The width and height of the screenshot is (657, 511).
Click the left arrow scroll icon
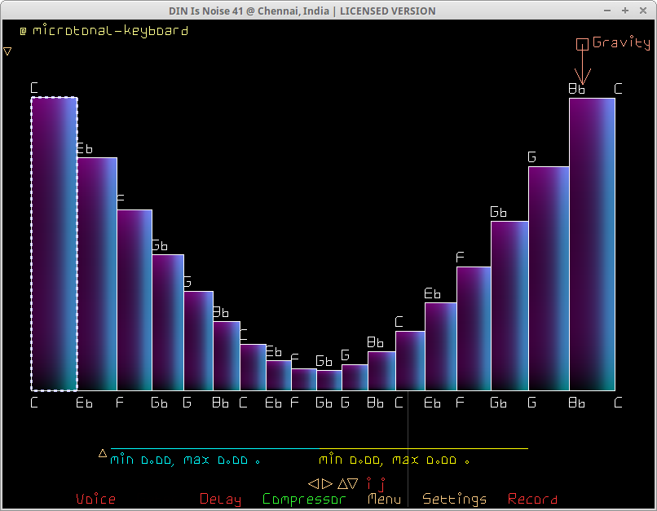click(312, 483)
